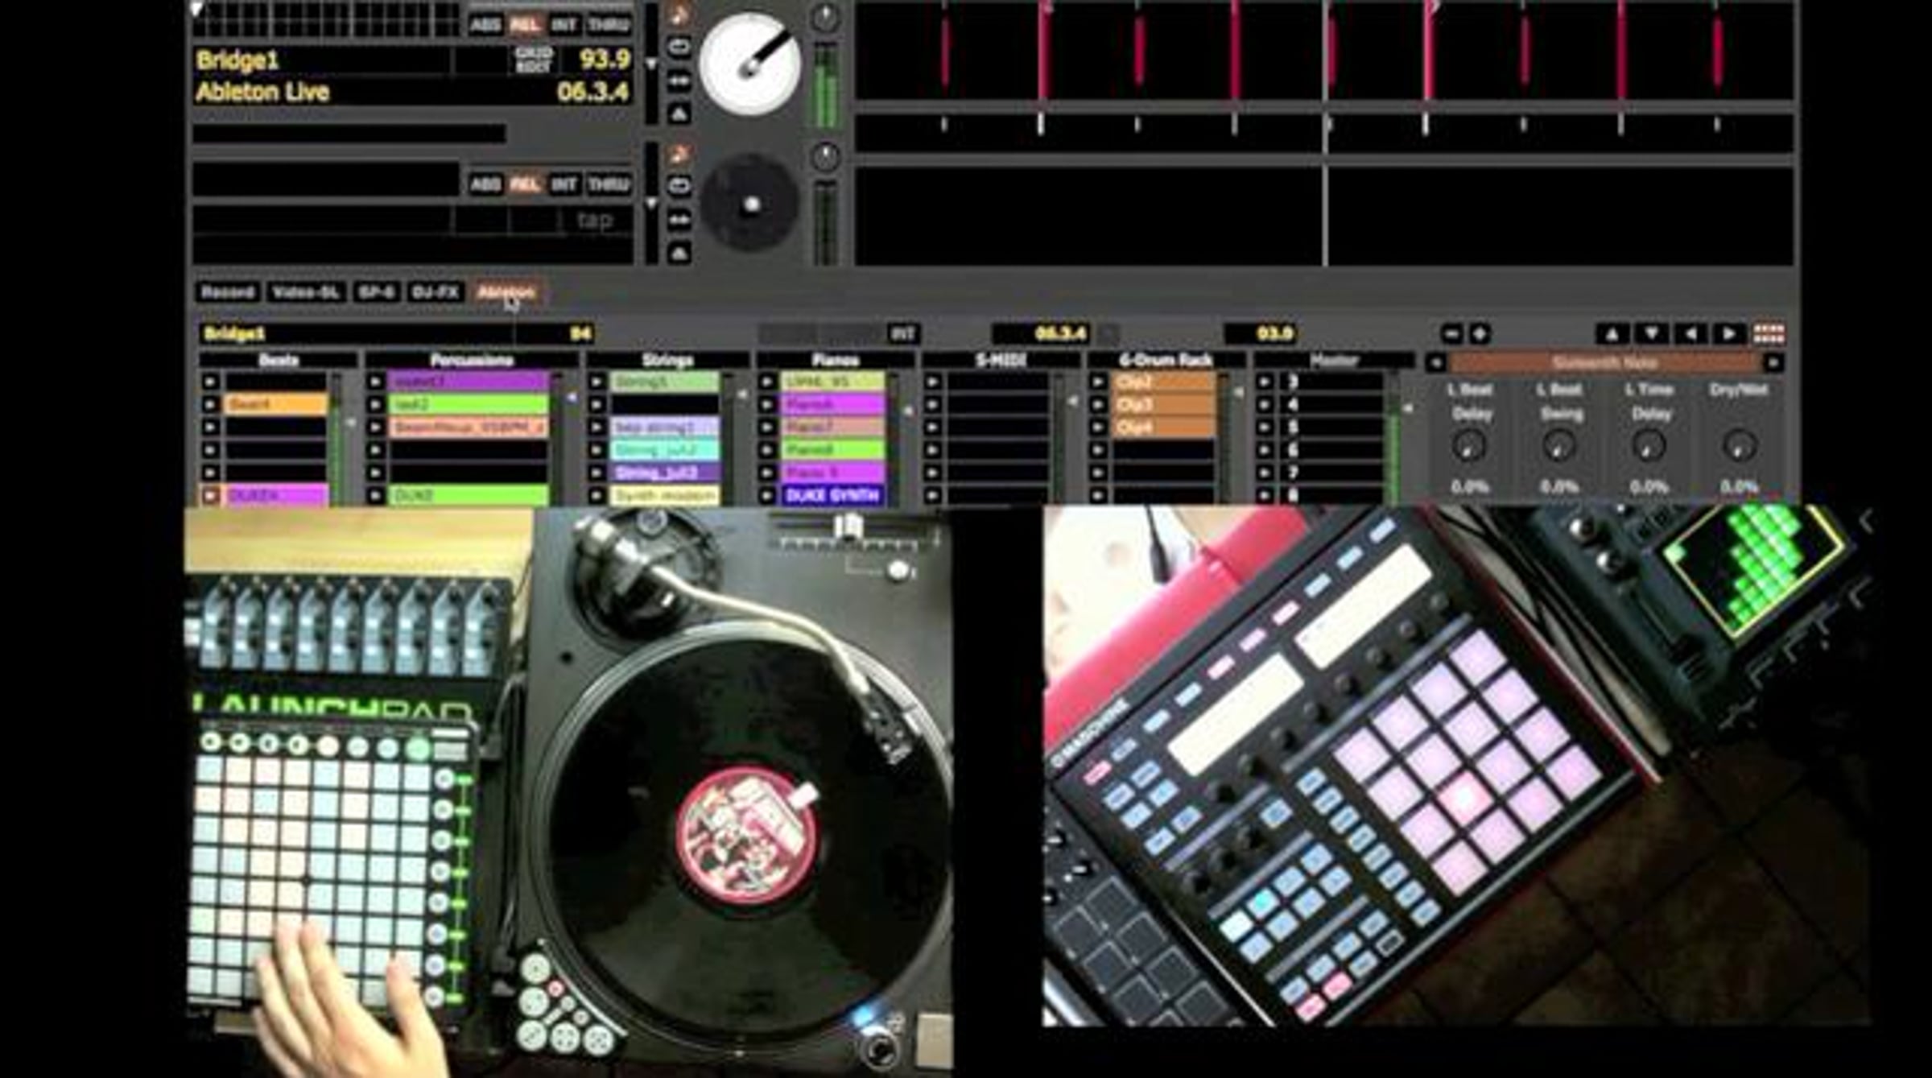
Task: Launch Master scene 7 with its play button
Action: pos(1265,473)
